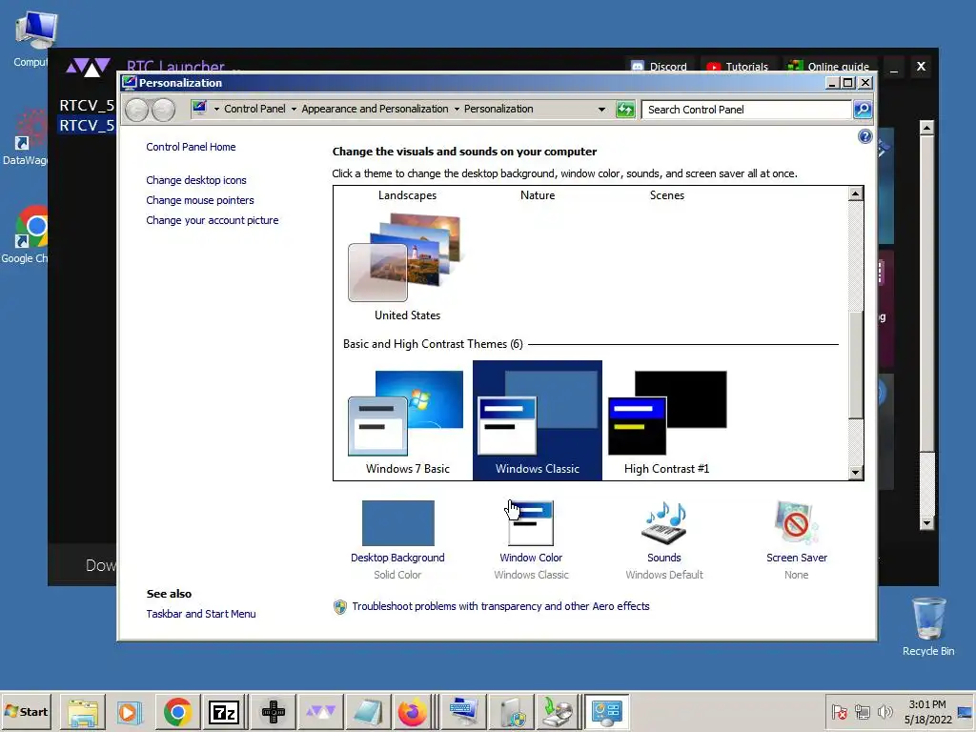Image resolution: width=976 pixels, height=732 pixels.
Task: Click RTC Launcher scroll down arrow
Action: [926, 523]
